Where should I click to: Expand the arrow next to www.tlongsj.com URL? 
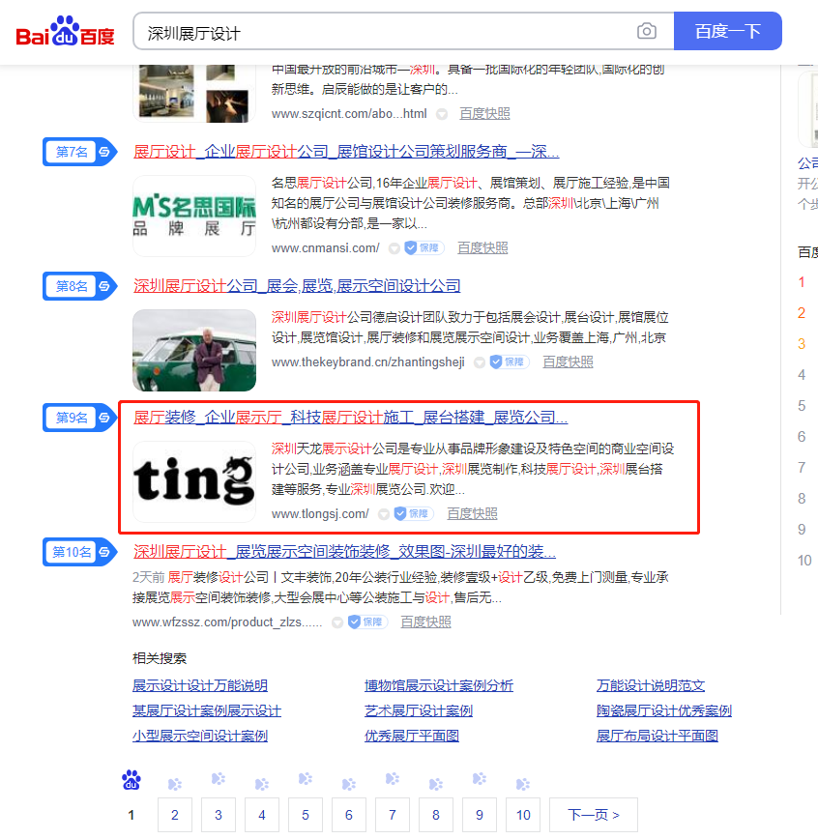[x=383, y=514]
